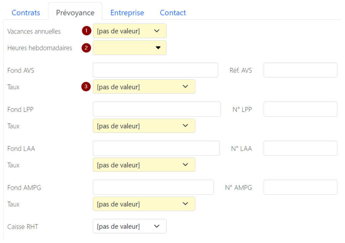Click the Fond LAA text field

pyautogui.click(x=156, y=148)
